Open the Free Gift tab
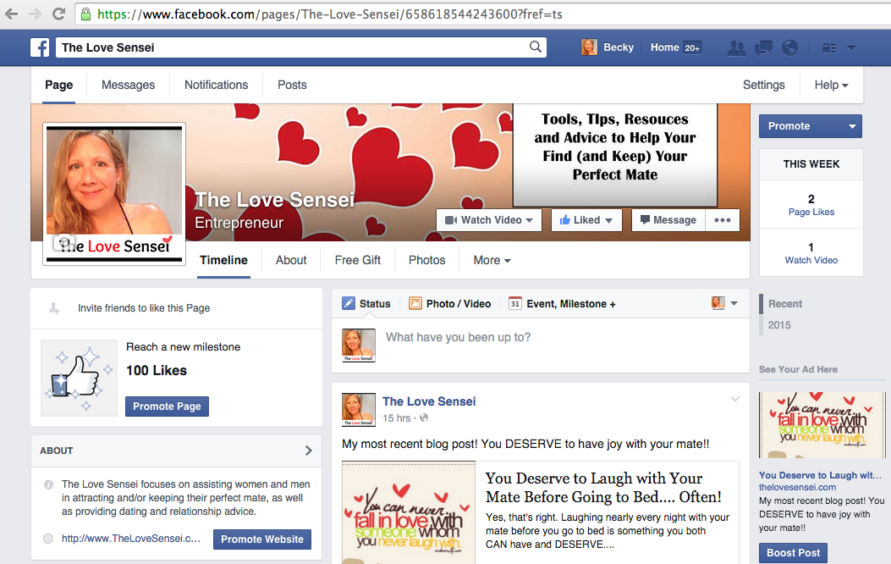Image resolution: width=891 pixels, height=564 pixels. point(357,260)
